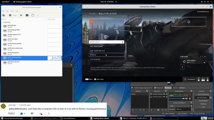Select Big Team Battle playlist
This screenshot has height=120, width=214.
pyautogui.click(x=106, y=51)
